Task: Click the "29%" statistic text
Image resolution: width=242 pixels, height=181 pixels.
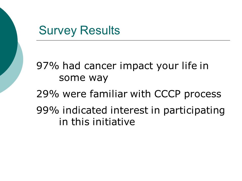Action: 48,94
